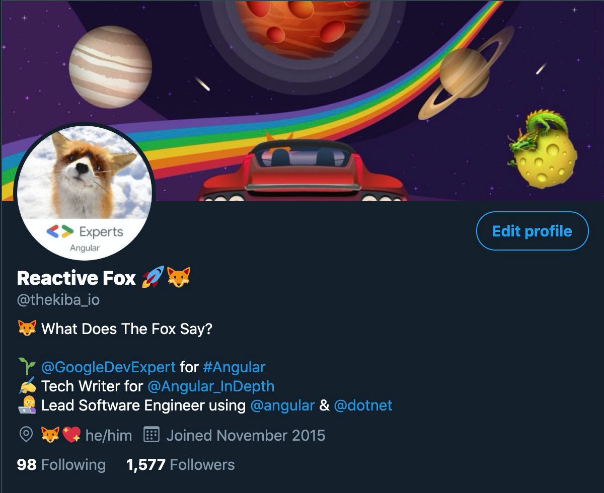Open the @GoogleDevExpert mention link
This screenshot has width=604, height=493.
tap(108, 367)
